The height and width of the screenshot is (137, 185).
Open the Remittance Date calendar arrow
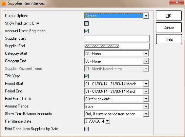click(x=107, y=121)
